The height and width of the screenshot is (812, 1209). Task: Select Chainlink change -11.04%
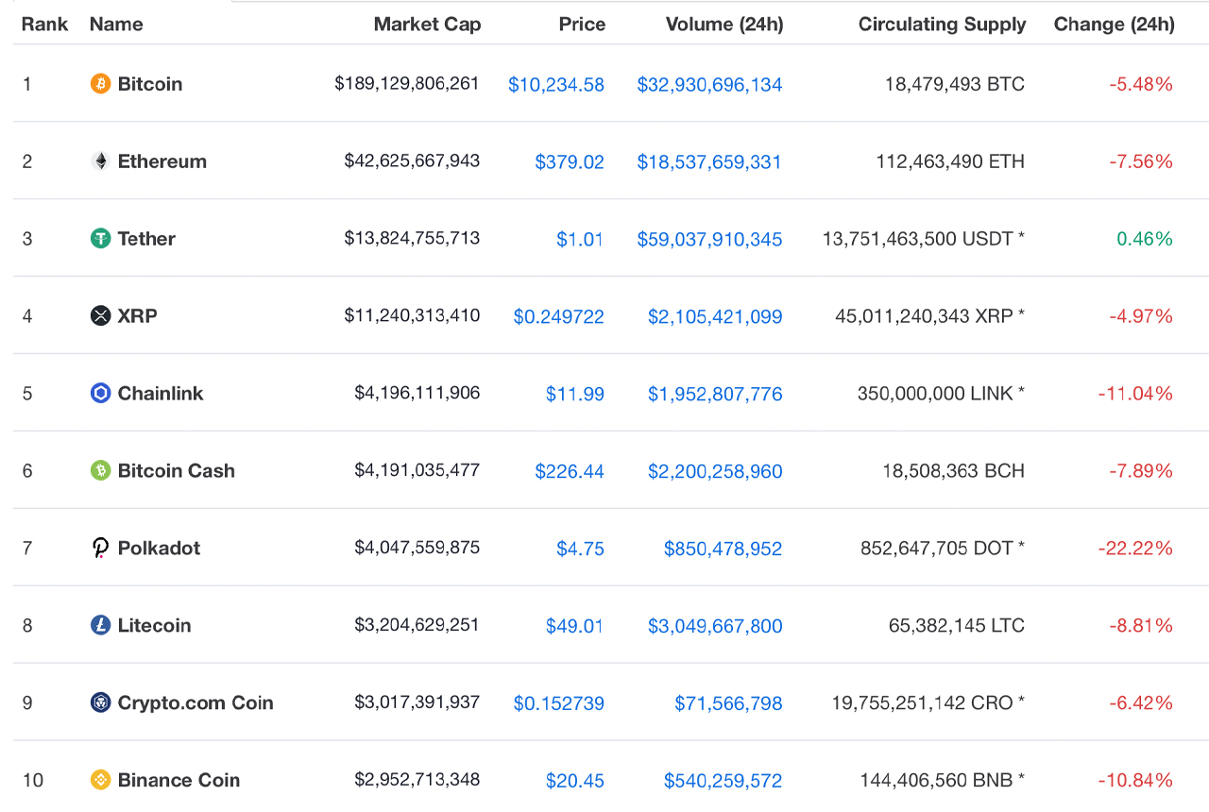pyautogui.click(x=1135, y=394)
